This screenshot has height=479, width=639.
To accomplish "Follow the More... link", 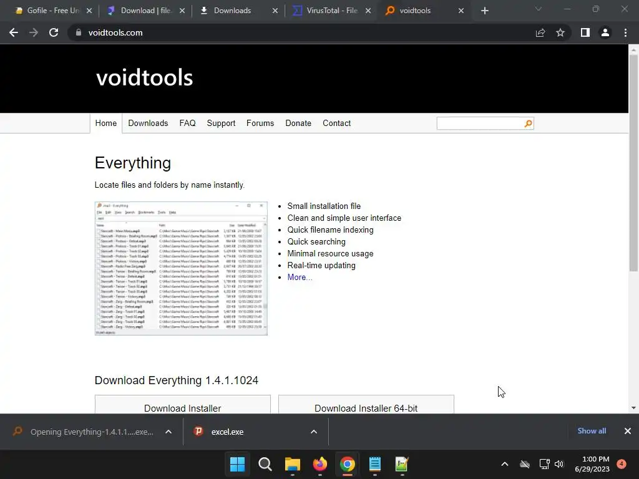I will (x=300, y=277).
